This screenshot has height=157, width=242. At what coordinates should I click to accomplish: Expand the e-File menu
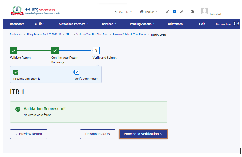(40, 24)
